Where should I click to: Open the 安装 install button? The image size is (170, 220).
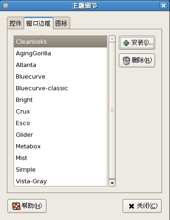[x=137, y=43]
